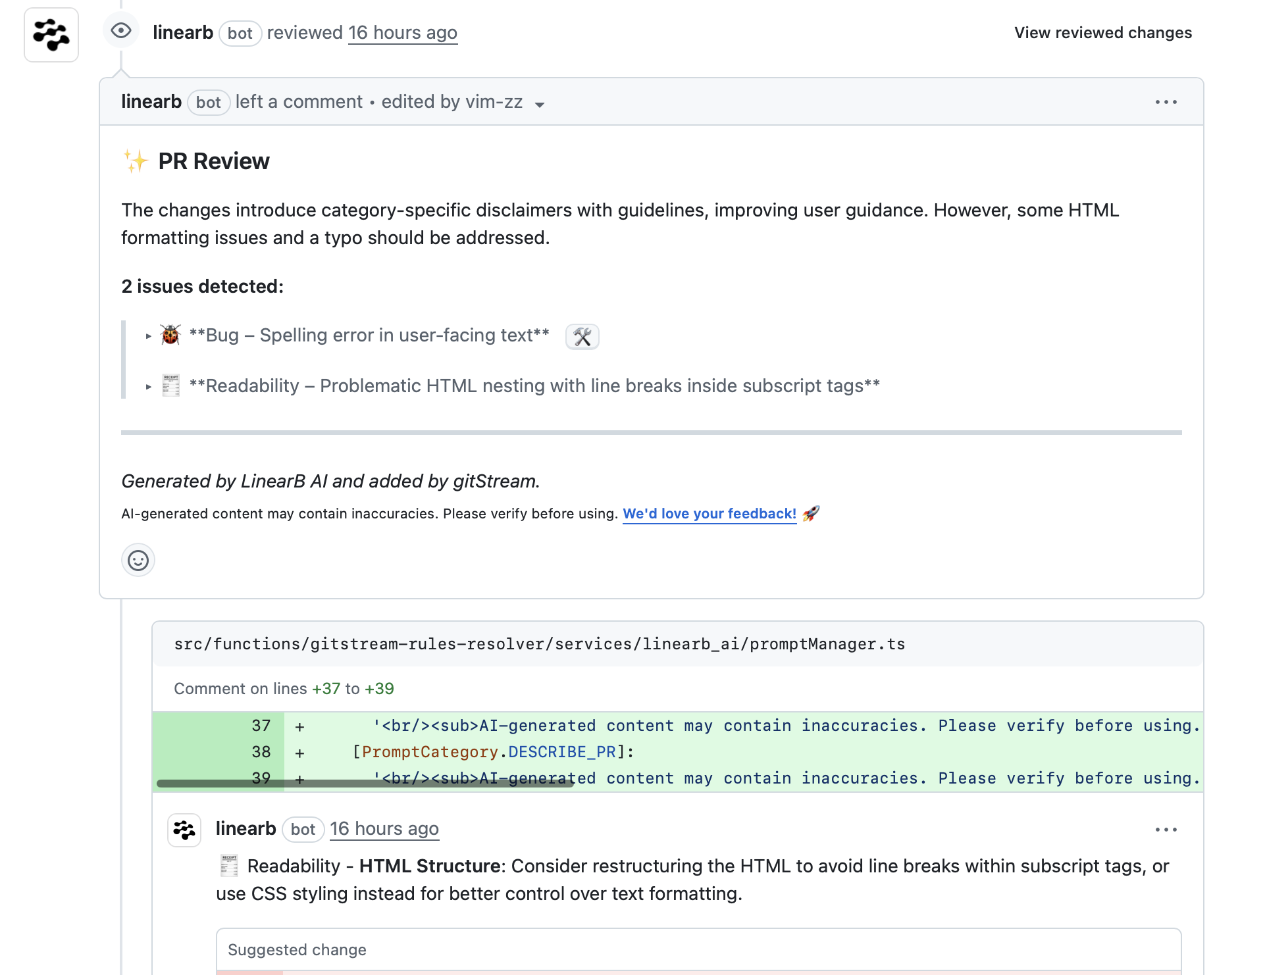Click diff line number 37
The height and width of the screenshot is (975, 1265).
261,726
